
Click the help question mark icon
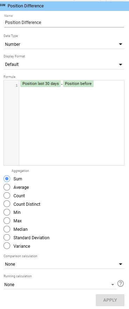(121, 284)
